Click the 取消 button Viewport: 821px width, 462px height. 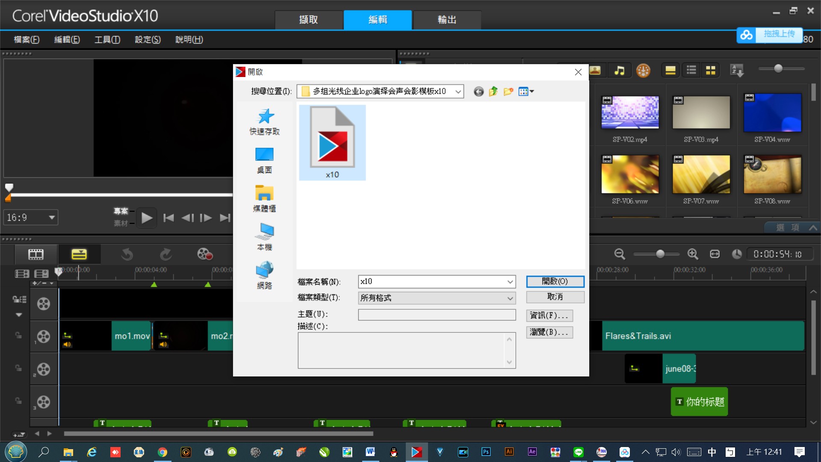point(555,297)
